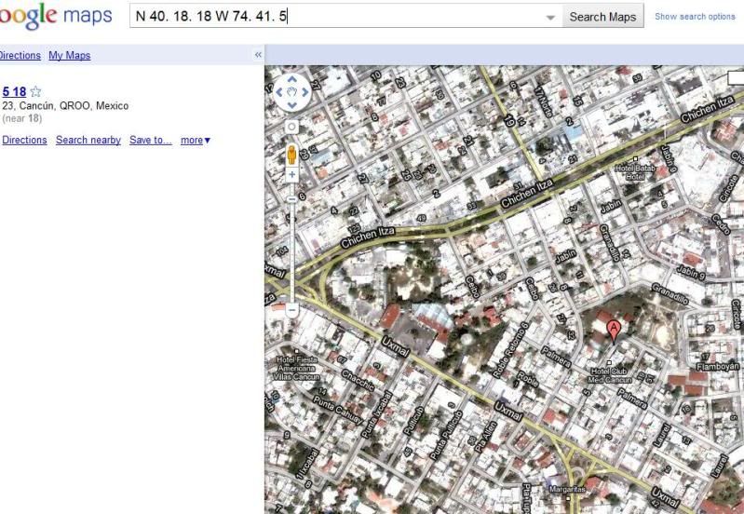Open the My Maps link

point(69,56)
